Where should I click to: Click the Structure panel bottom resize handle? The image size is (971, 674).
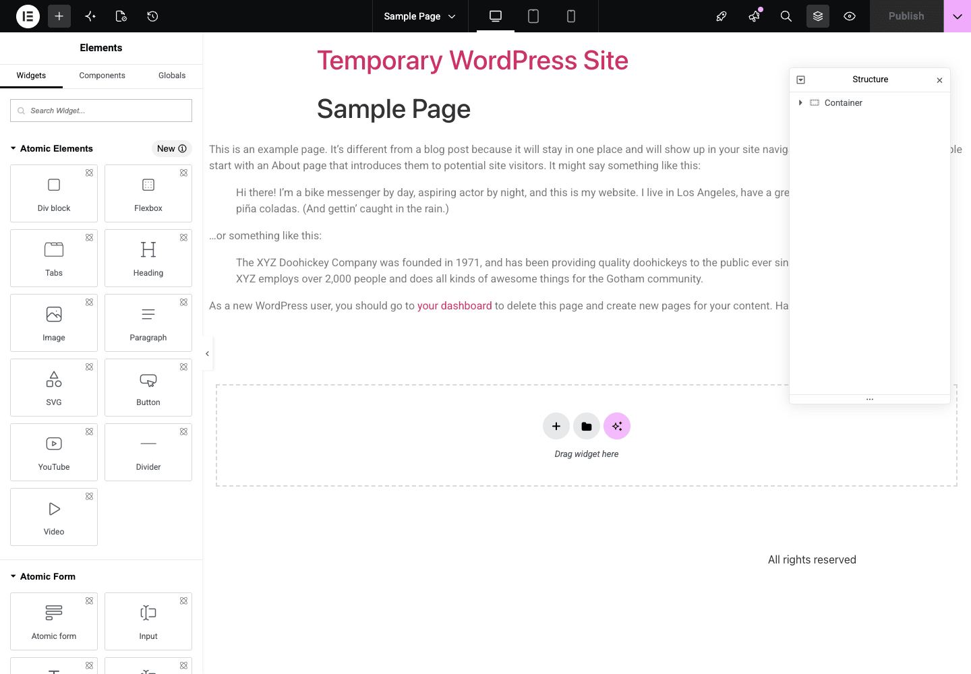coord(870,399)
